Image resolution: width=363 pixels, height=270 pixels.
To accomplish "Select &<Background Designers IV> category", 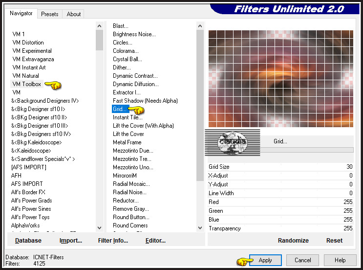I will (45, 101).
